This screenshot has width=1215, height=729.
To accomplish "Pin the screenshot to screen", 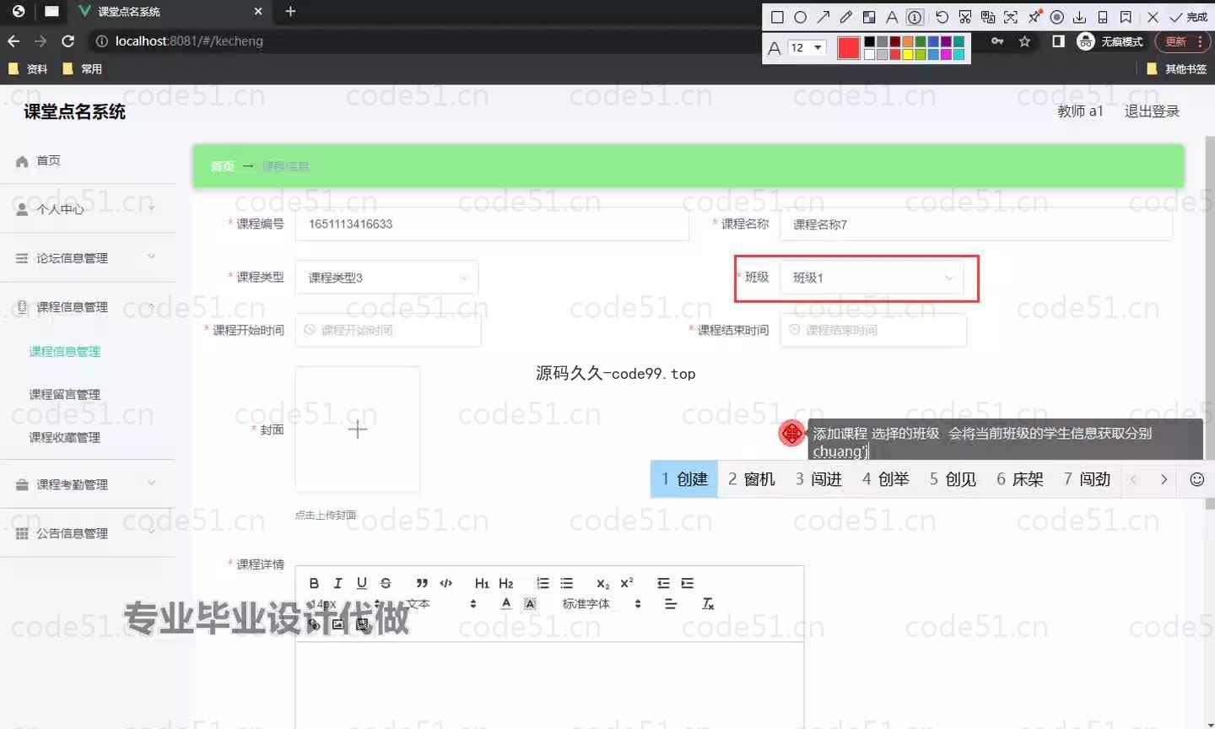I will click(x=1034, y=17).
